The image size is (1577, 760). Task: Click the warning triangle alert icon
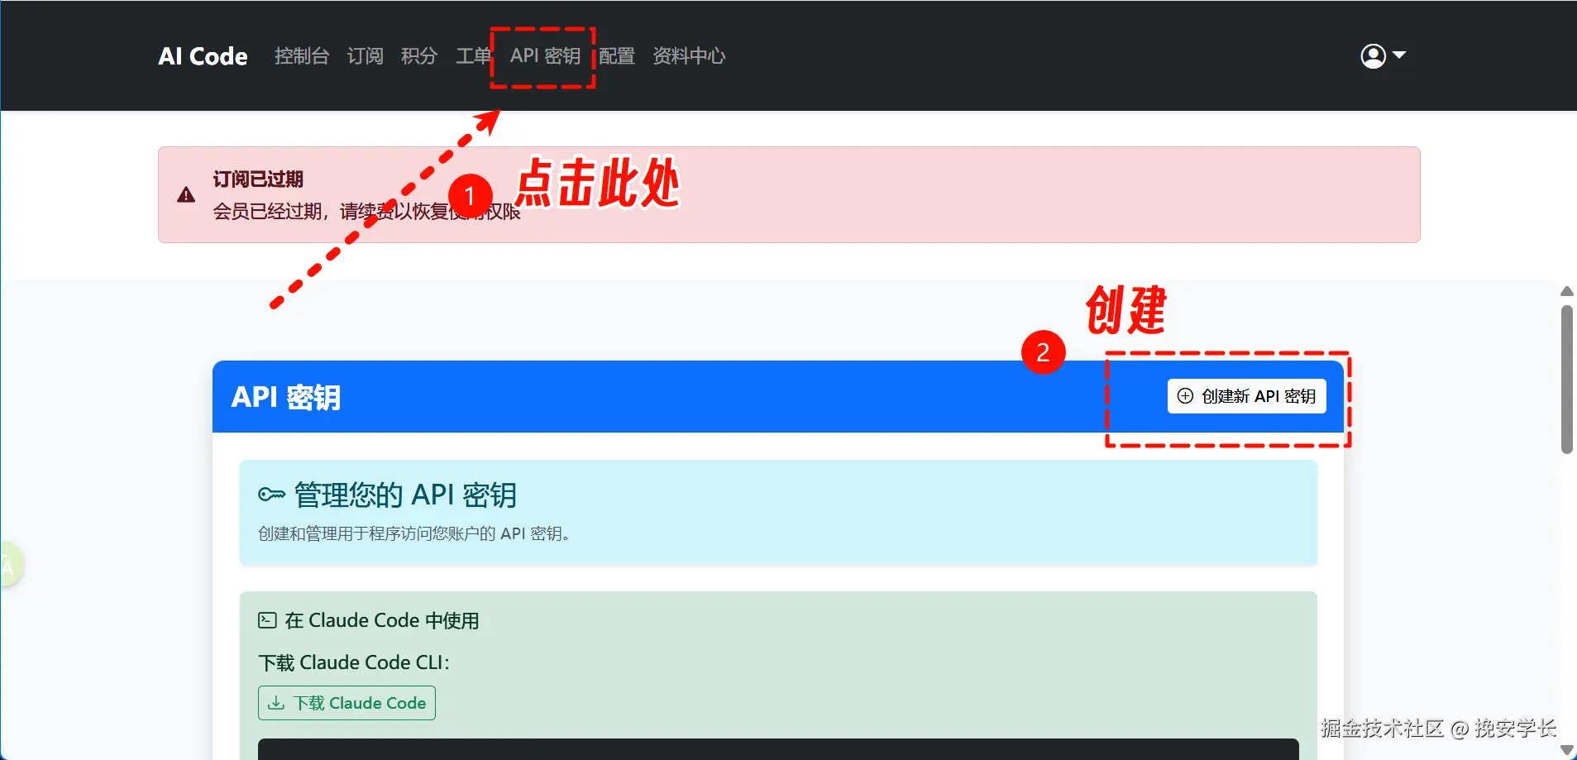click(x=186, y=195)
